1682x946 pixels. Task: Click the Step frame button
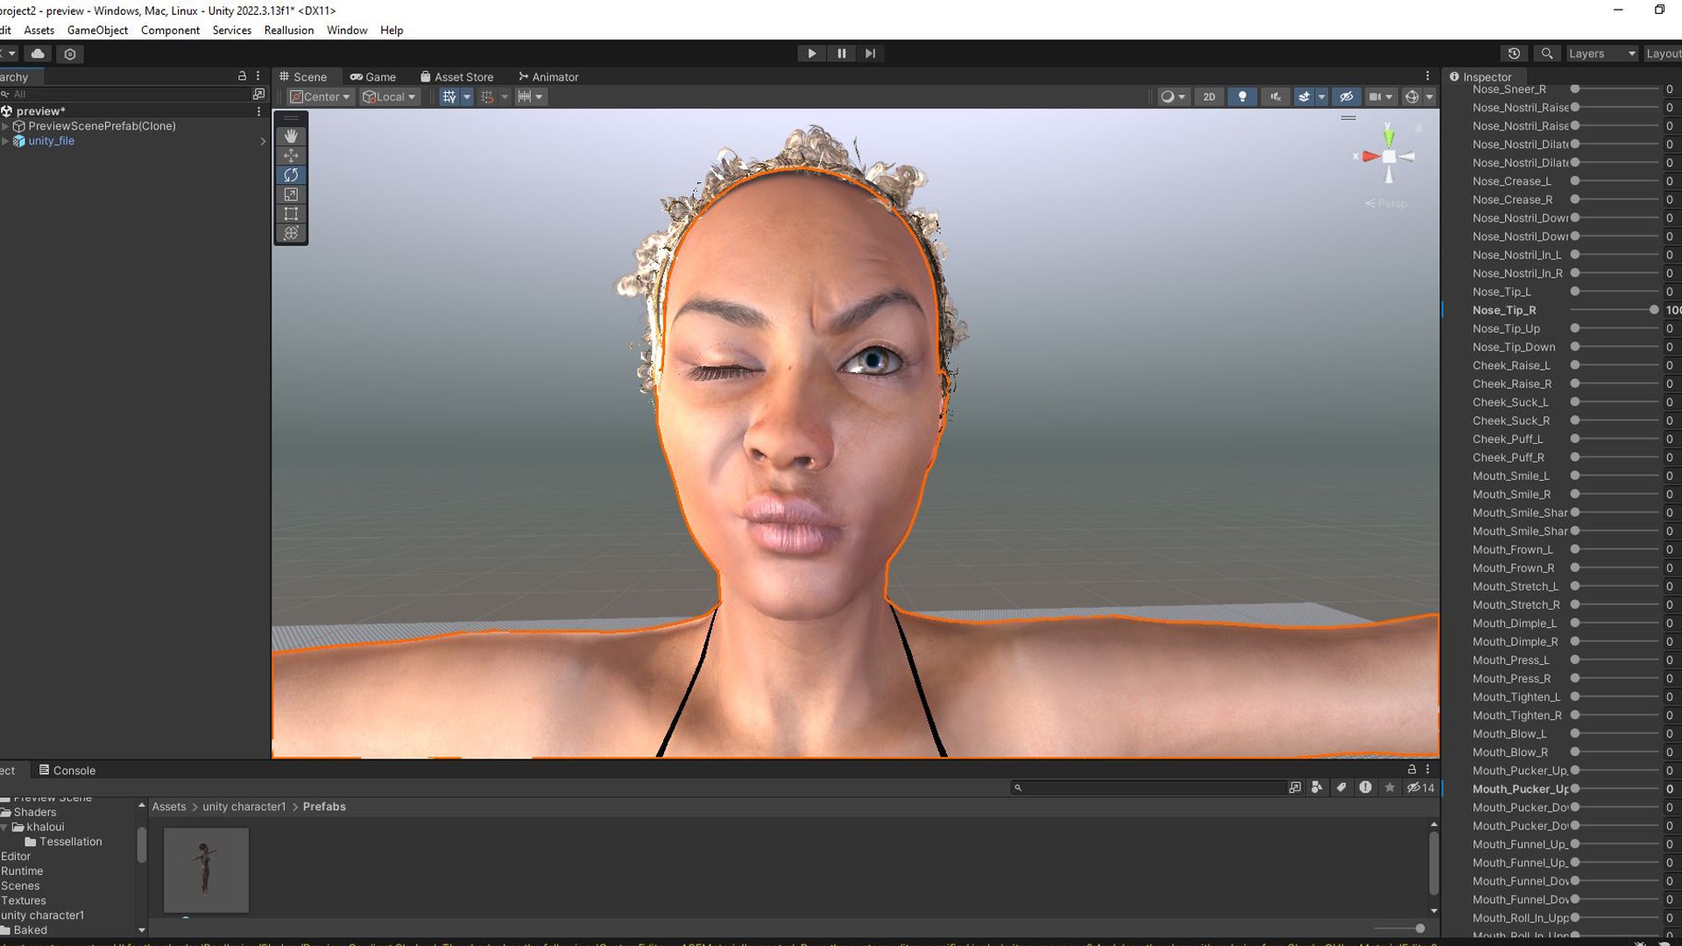click(x=871, y=53)
